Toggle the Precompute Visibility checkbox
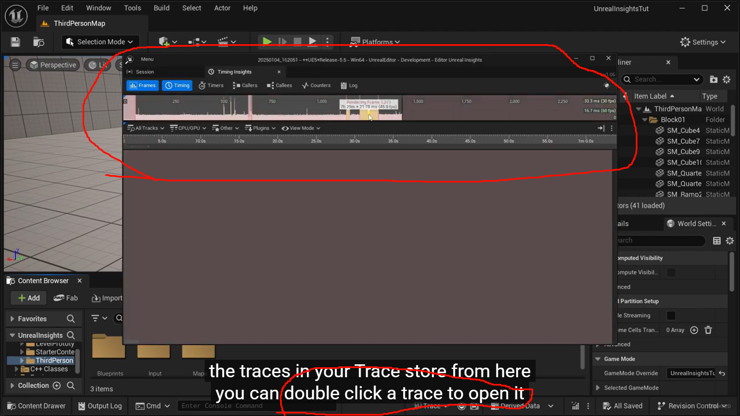 pyautogui.click(x=671, y=272)
